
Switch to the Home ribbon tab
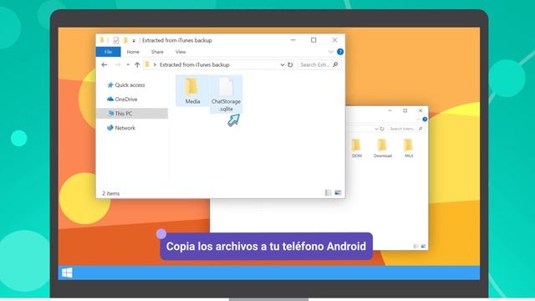pos(133,52)
